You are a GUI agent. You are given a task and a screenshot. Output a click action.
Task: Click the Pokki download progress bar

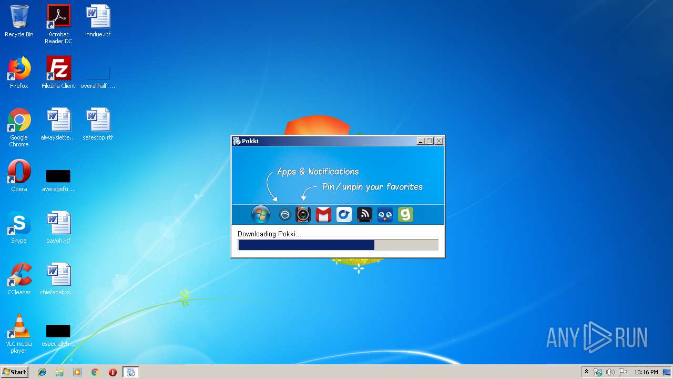pyautogui.click(x=338, y=245)
